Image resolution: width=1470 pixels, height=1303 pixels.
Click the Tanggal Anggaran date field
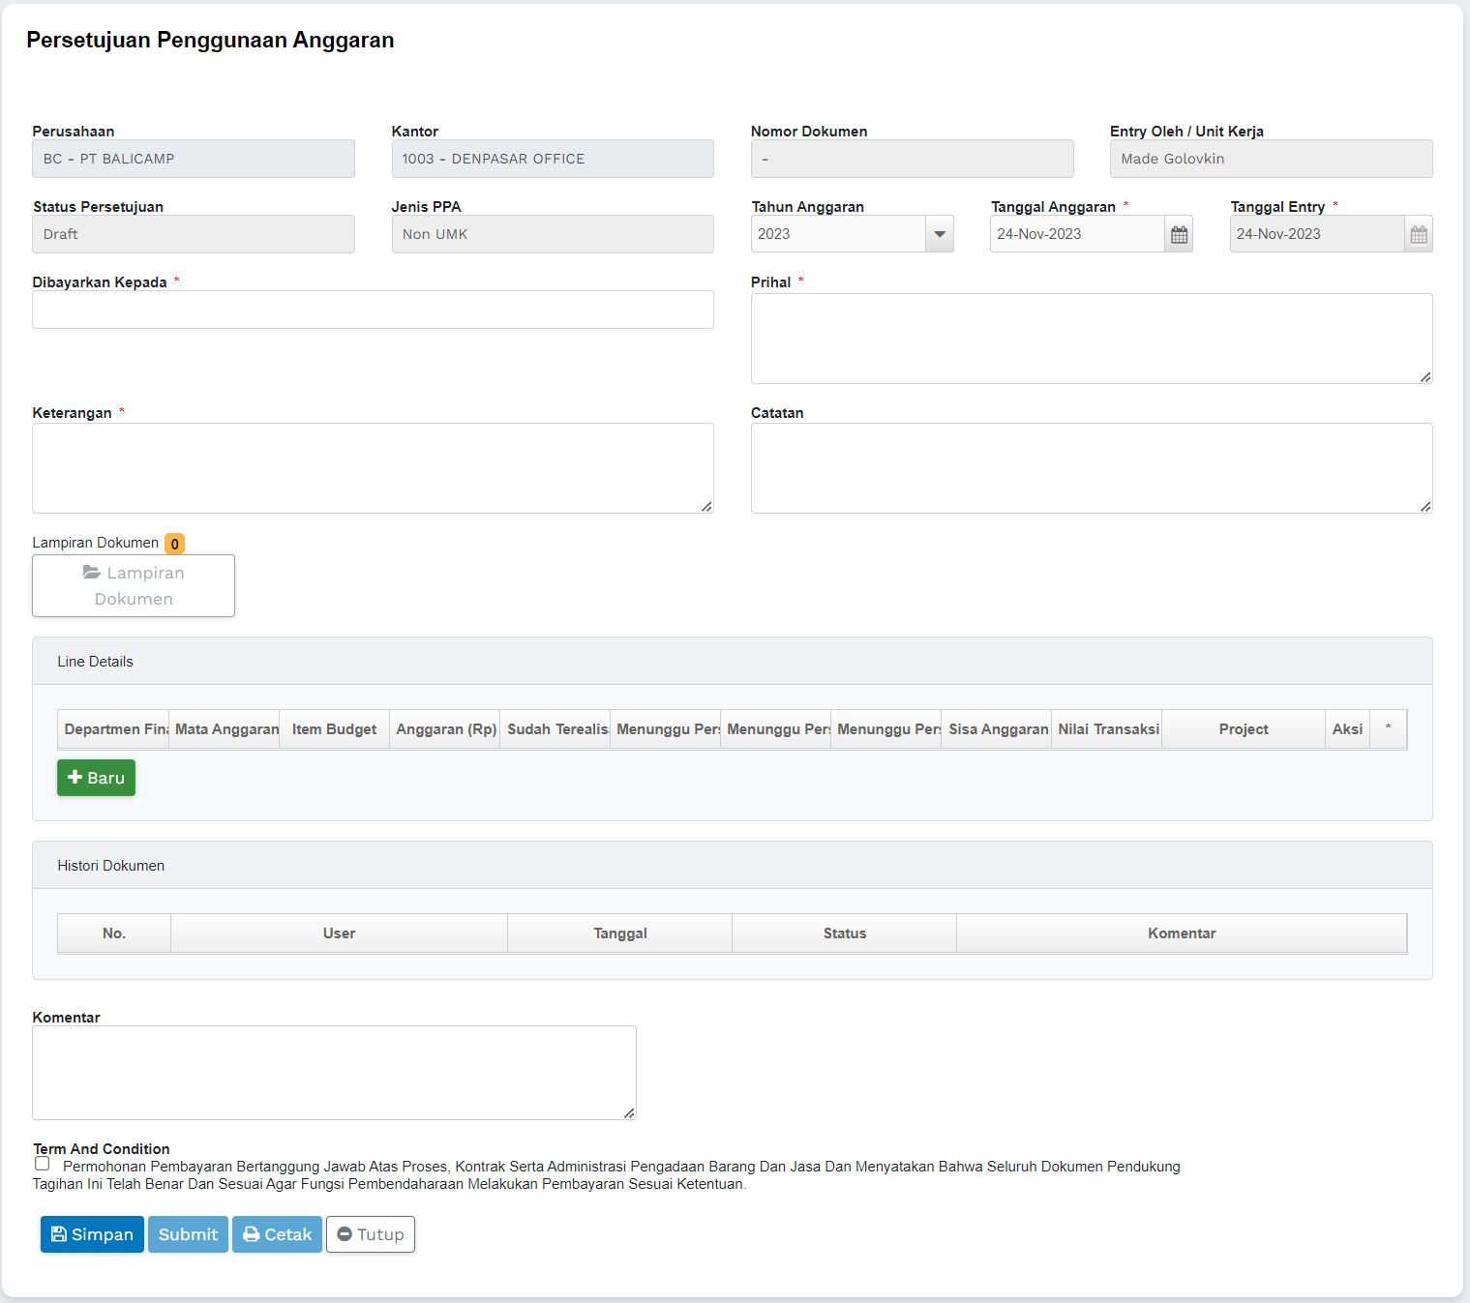(x=1076, y=234)
